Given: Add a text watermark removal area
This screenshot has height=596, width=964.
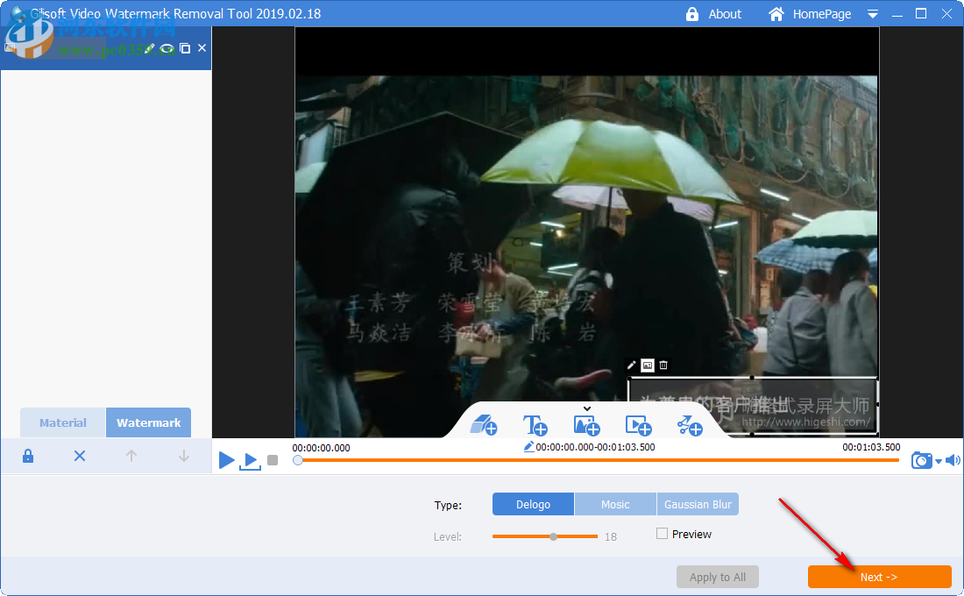Looking at the screenshot, I should [x=535, y=426].
